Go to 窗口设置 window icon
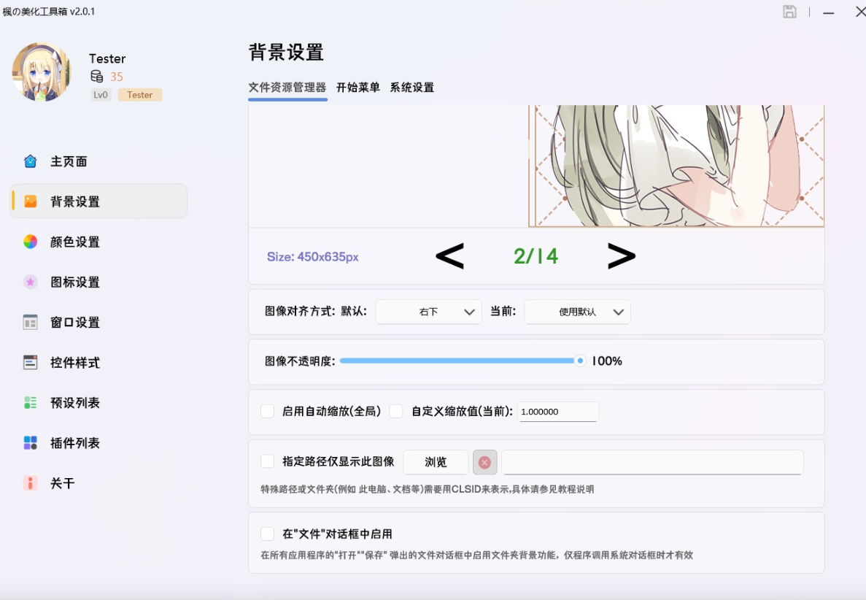The width and height of the screenshot is (866, 600). pyautogui.click(x=31, y=322)
